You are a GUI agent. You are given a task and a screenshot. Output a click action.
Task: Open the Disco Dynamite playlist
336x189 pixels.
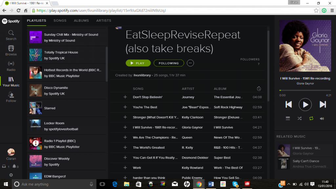(x=66, y=91)
